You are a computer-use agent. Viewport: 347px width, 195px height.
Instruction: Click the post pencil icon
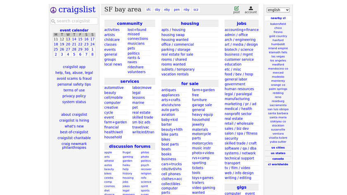[236, 8]
